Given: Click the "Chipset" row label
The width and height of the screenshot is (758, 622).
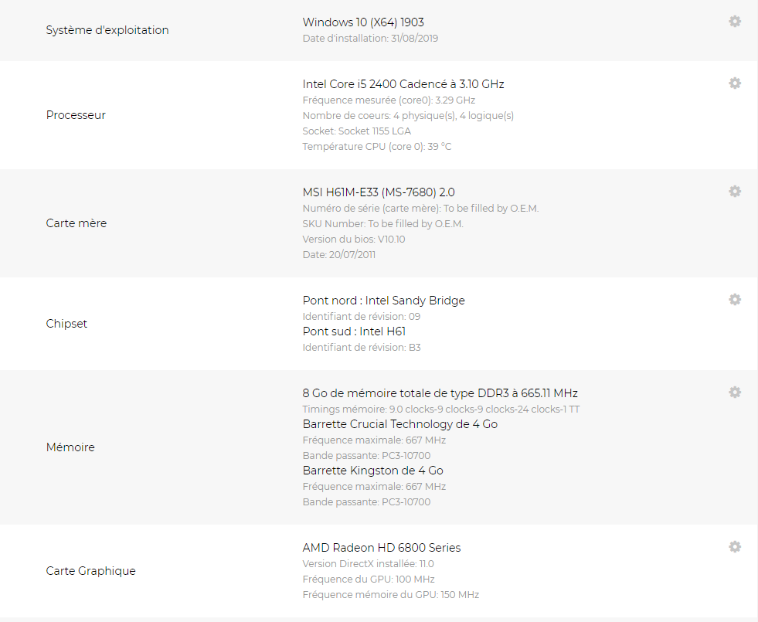Looking at the screenshot, I should click(x=66, y=324).
